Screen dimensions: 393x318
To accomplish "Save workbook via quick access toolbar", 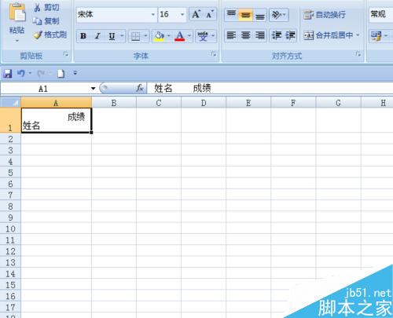I will [x=8, y=74].
